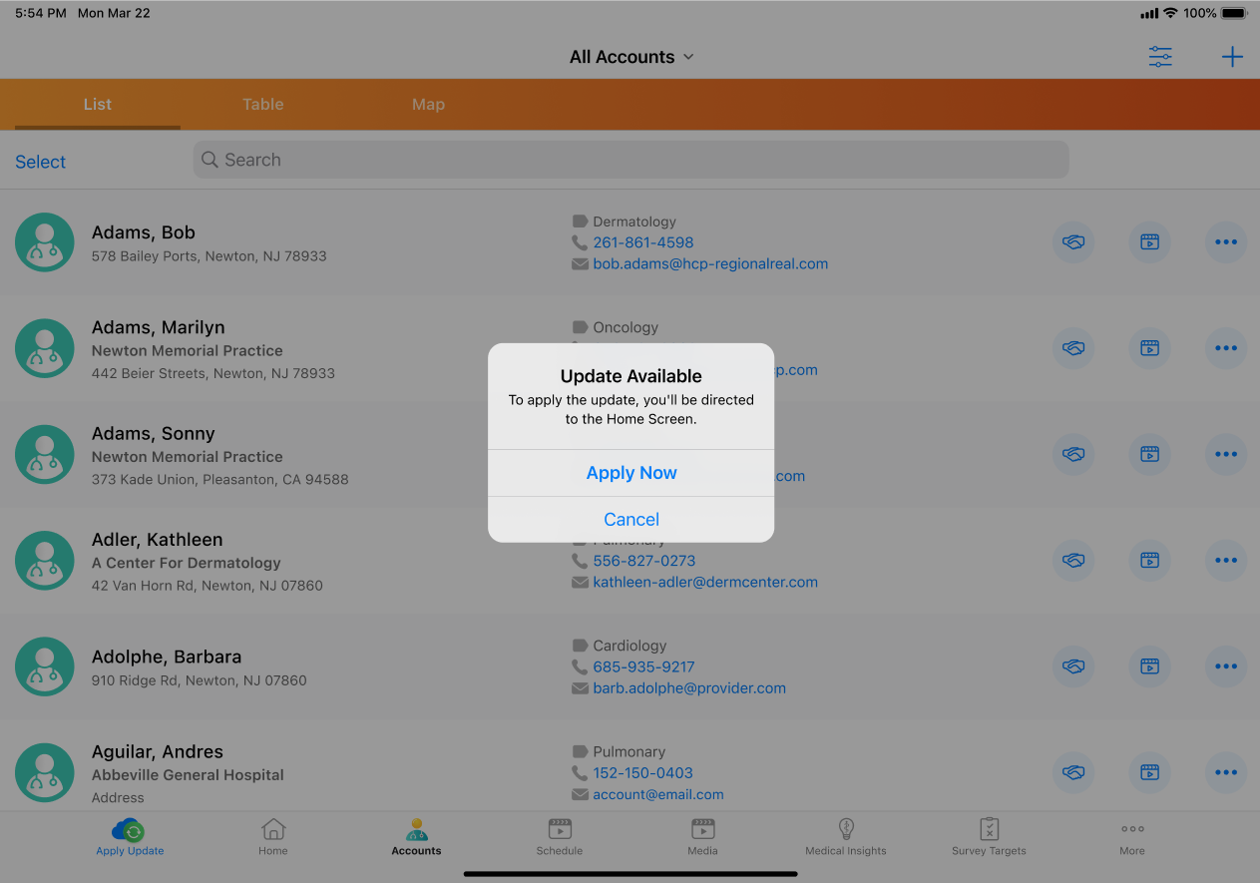Screen dimensions: 1260x883
Task: Record a call for Bob Adams
Action: 1073,242
